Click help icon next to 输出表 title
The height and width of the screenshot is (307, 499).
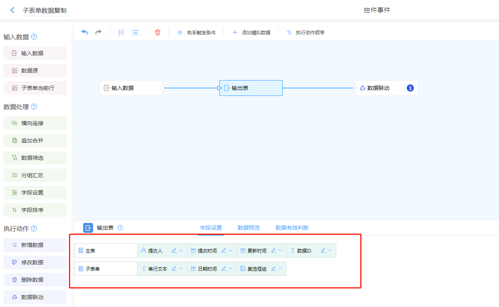click(120, 228)
